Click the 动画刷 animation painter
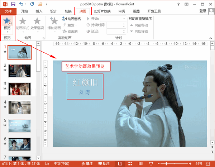215x167 pixels. coord(70,32)
